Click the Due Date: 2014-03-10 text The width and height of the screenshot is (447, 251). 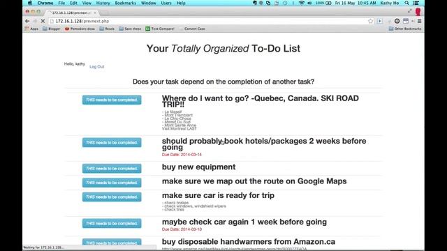click(x=182, y=229)
